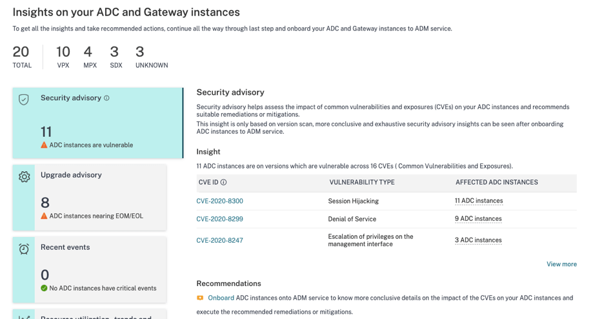Click the orange warning icon for EOM/EOL instances
The height and width of the screenshot is (319, 604).
tap(44, 216)
